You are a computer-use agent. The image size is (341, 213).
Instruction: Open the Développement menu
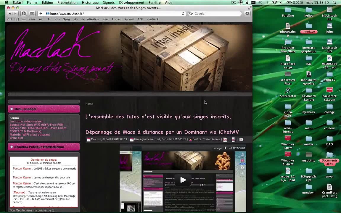[x=131, y=2]
